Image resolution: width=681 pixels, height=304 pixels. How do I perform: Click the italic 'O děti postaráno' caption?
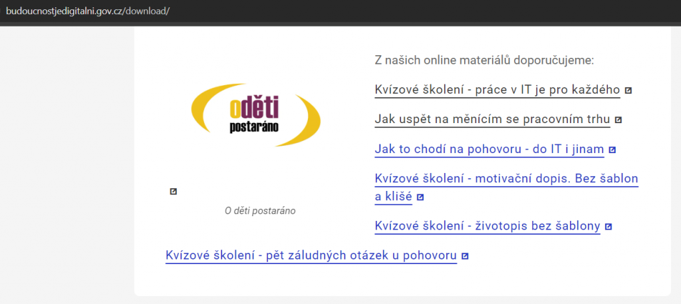click(260, 211)
